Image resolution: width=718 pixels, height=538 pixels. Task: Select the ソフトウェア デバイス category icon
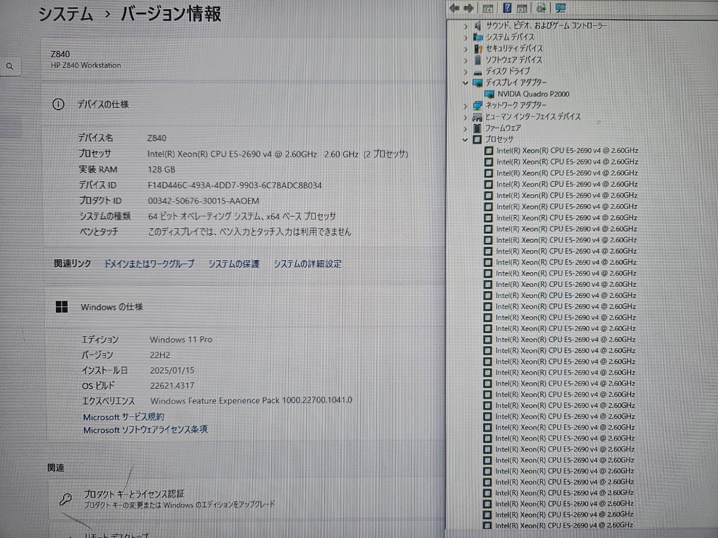click(x=477, y=60)
